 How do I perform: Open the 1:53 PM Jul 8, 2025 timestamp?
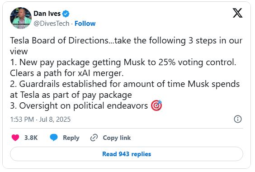(x=40, y=119)
